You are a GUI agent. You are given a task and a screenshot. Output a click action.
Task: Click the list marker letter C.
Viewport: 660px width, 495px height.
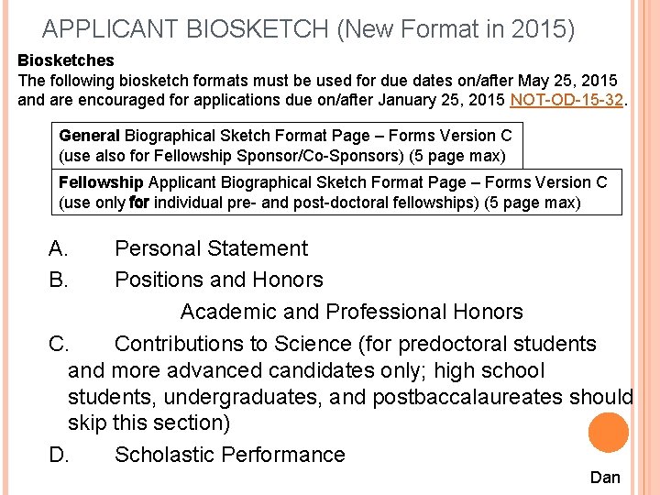pos(59,344)
